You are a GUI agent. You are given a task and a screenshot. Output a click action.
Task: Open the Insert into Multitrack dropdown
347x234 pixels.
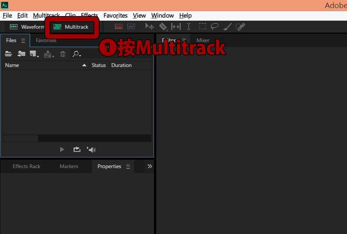(49, 54)
